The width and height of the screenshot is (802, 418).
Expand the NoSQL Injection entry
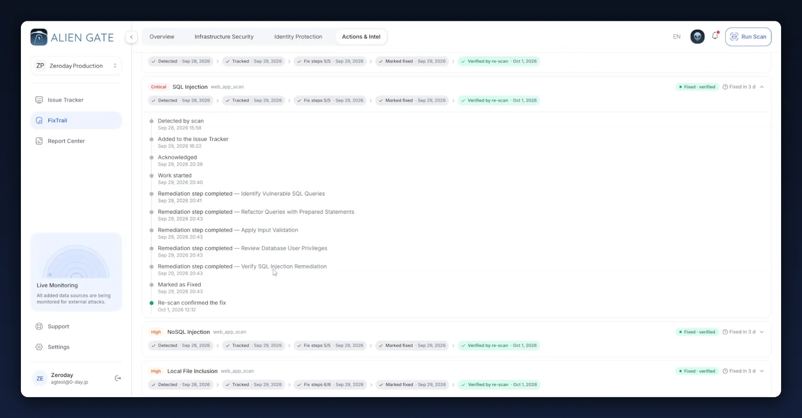762,332
